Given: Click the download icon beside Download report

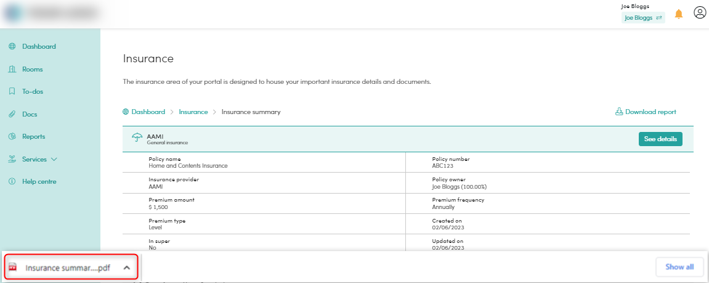Looking at the screenshot, I should tap(619, 112).
